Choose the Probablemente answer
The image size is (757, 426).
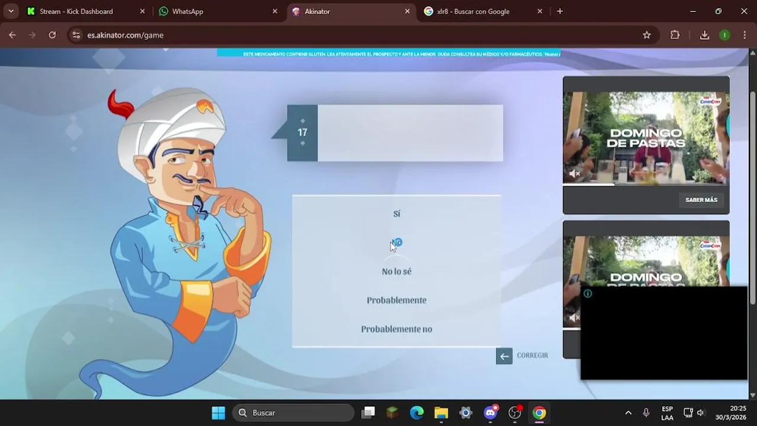point(396,300)
